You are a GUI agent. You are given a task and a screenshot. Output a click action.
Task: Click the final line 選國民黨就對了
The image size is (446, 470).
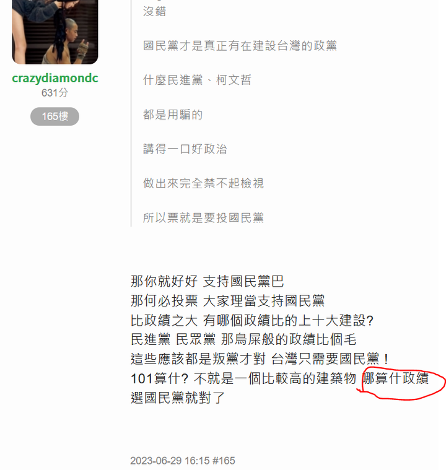[x=178, y=398]
